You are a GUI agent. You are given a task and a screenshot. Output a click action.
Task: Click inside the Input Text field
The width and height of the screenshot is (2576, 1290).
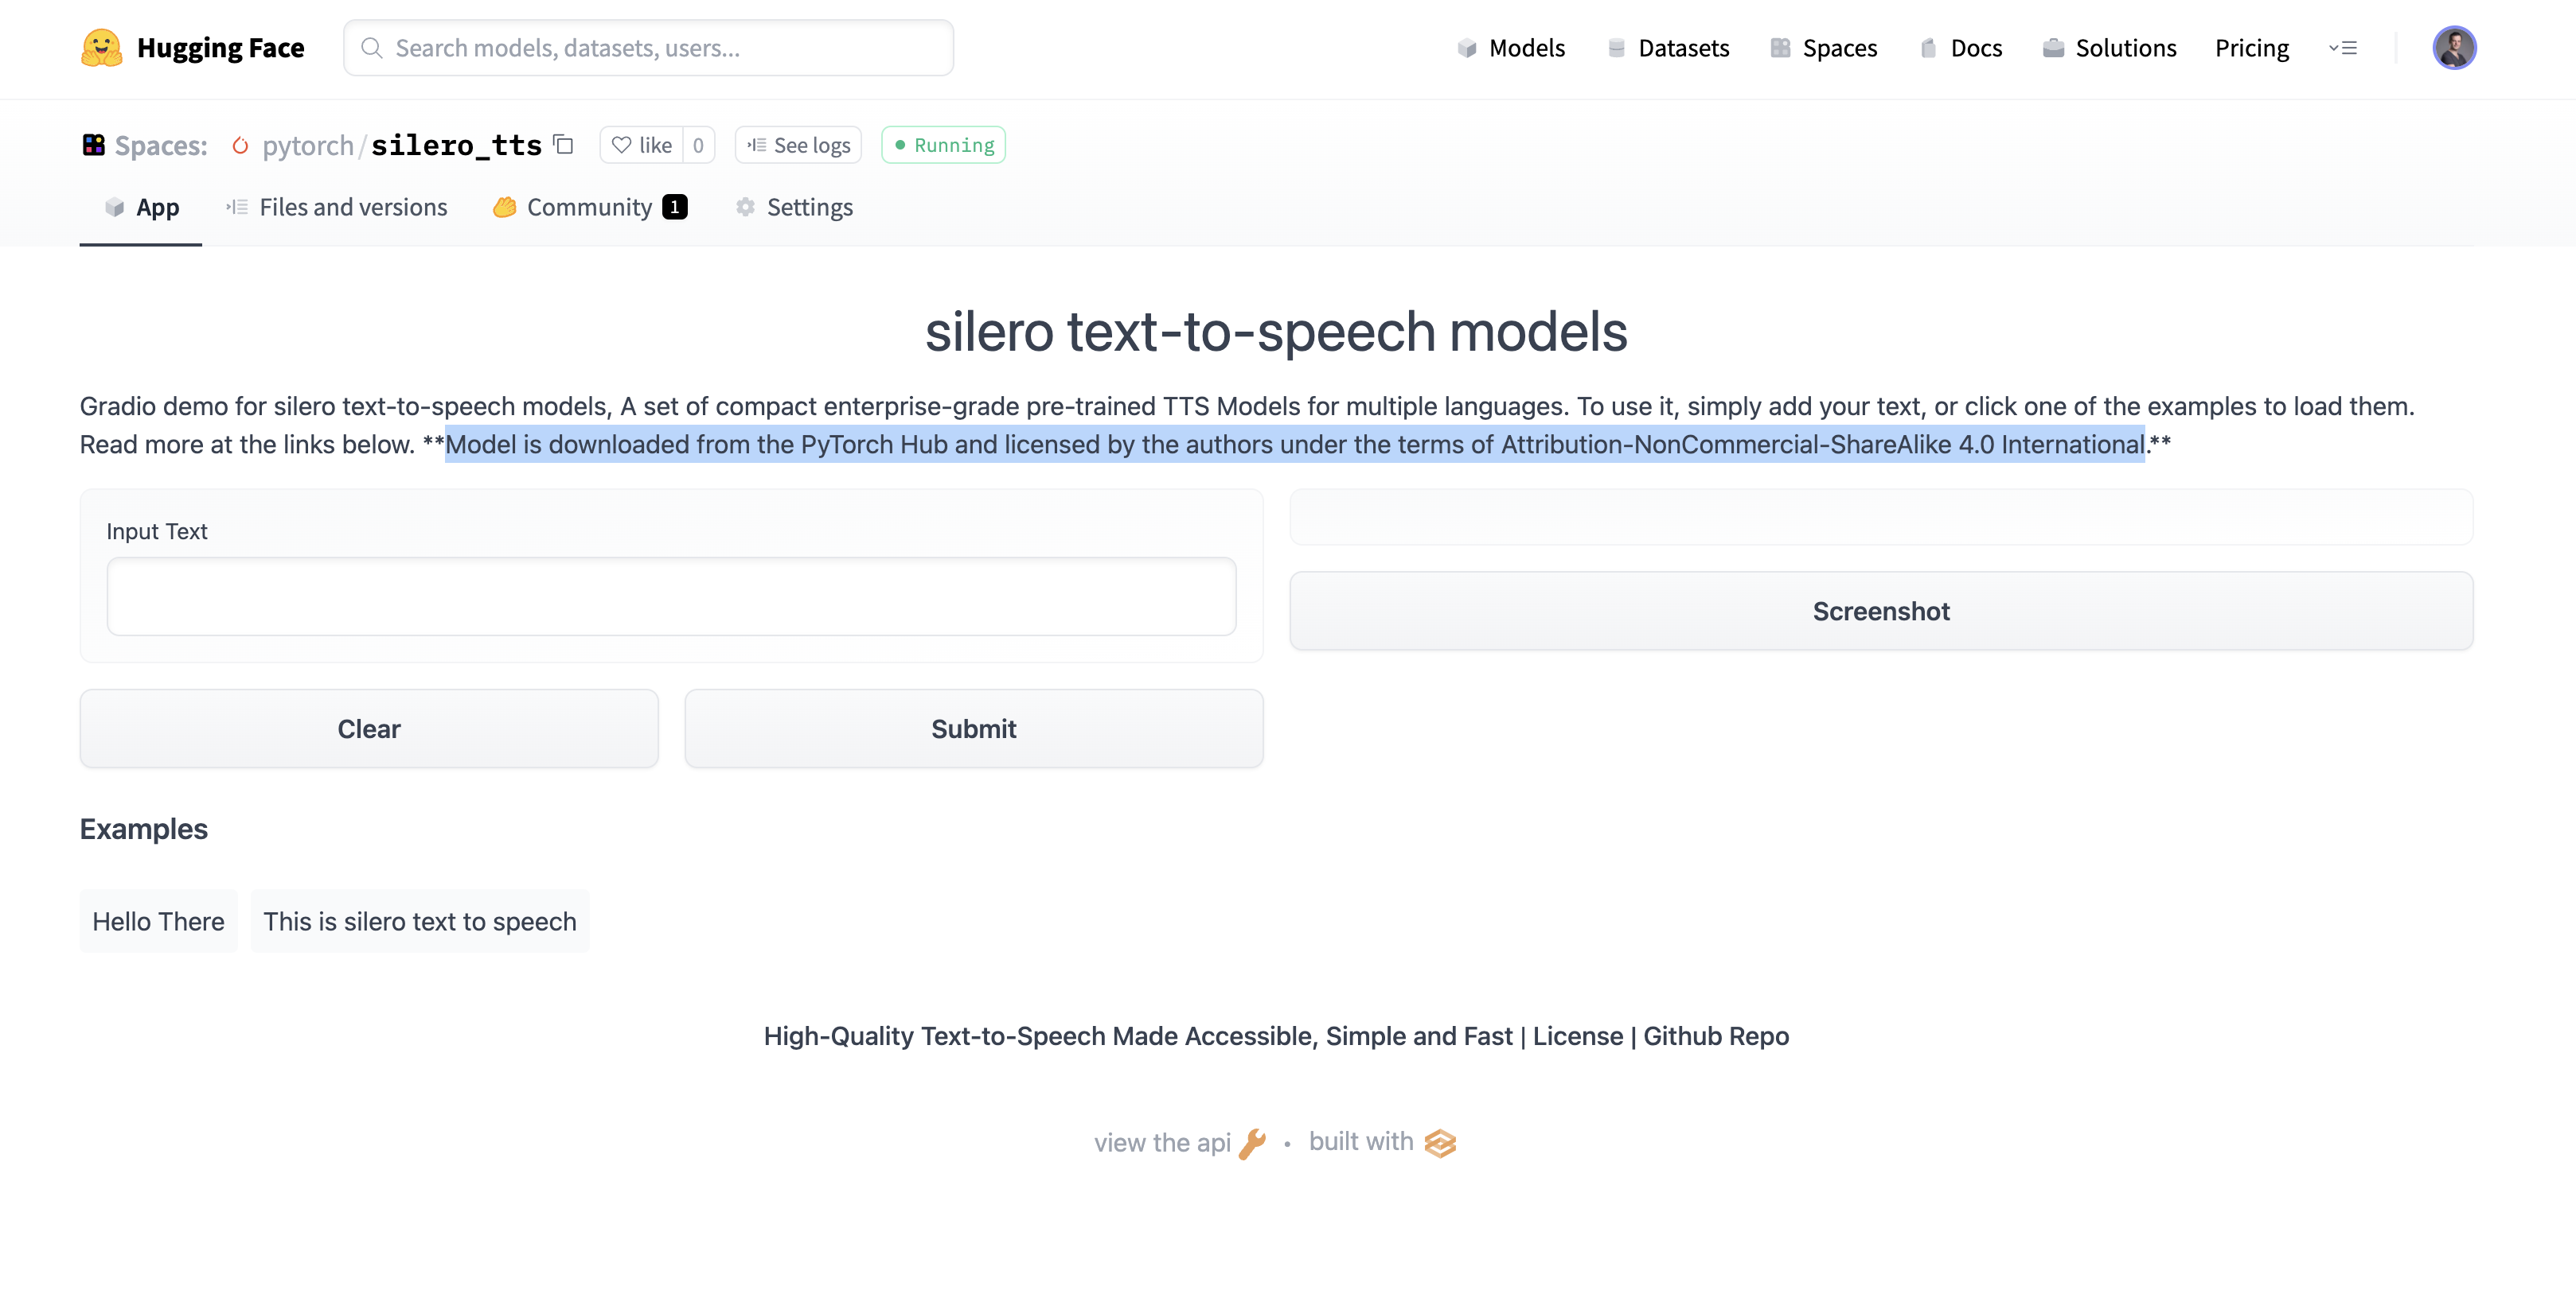[x=672, y=596]
